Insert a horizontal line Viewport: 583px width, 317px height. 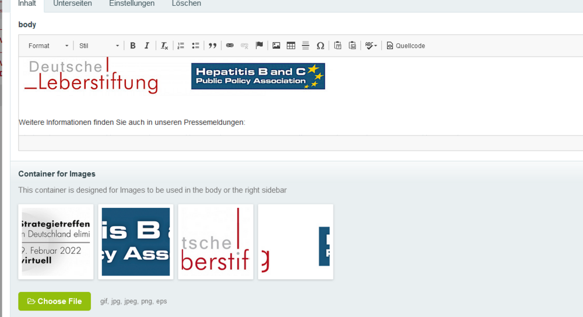pos(305,46)
